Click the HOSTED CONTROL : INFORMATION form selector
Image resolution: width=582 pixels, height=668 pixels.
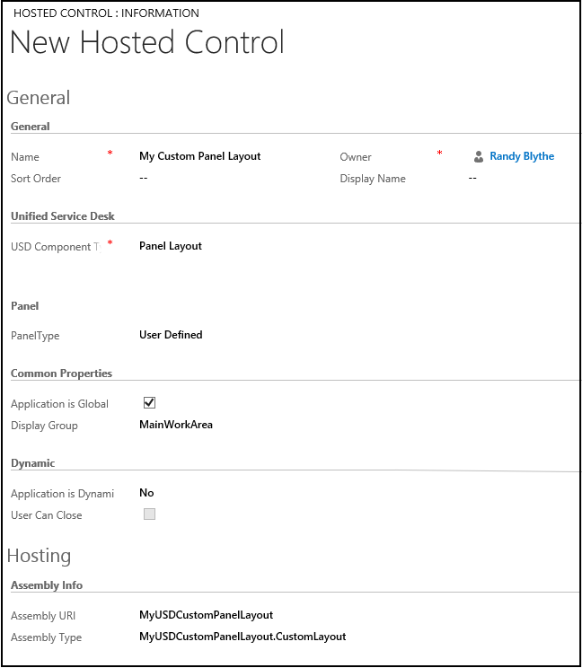click(106, 13)
